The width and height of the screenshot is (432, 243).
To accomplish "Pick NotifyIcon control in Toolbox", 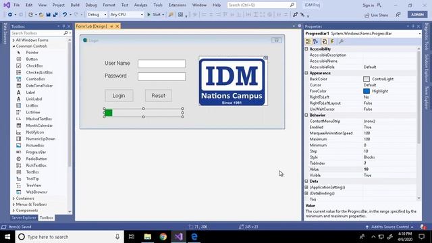I will (34, 132).
